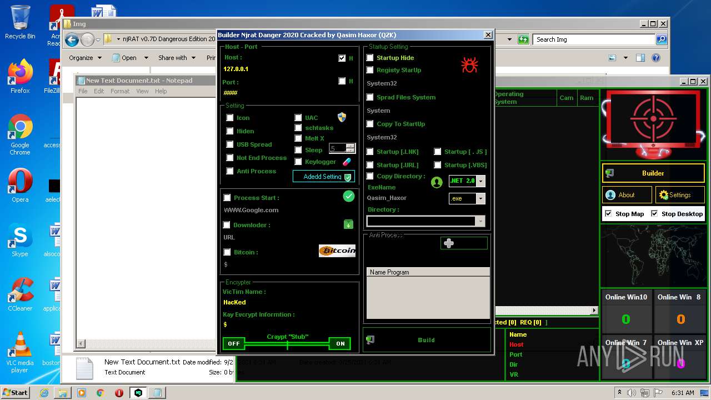Enable the USB Spread checkbox

point(229,144)
